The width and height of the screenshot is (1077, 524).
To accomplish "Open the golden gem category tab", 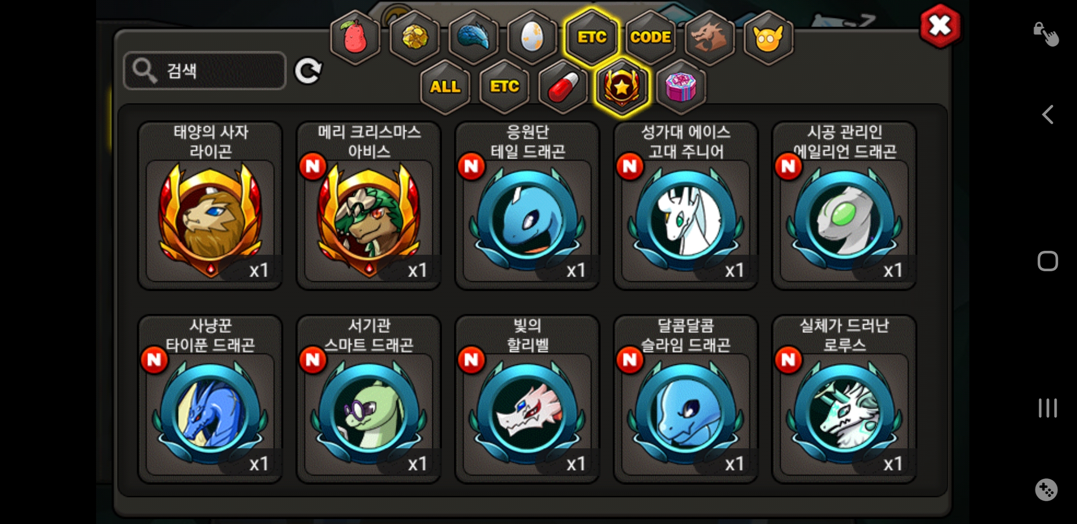I will [x=414, y=37].
